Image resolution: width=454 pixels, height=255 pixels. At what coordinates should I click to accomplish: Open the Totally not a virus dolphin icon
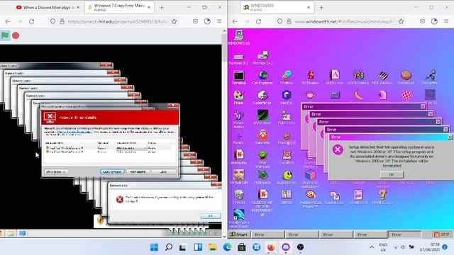(x=239, y=218)
